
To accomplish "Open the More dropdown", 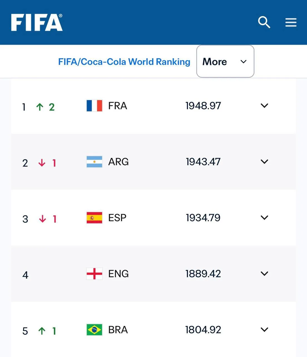I will (225, 61).
